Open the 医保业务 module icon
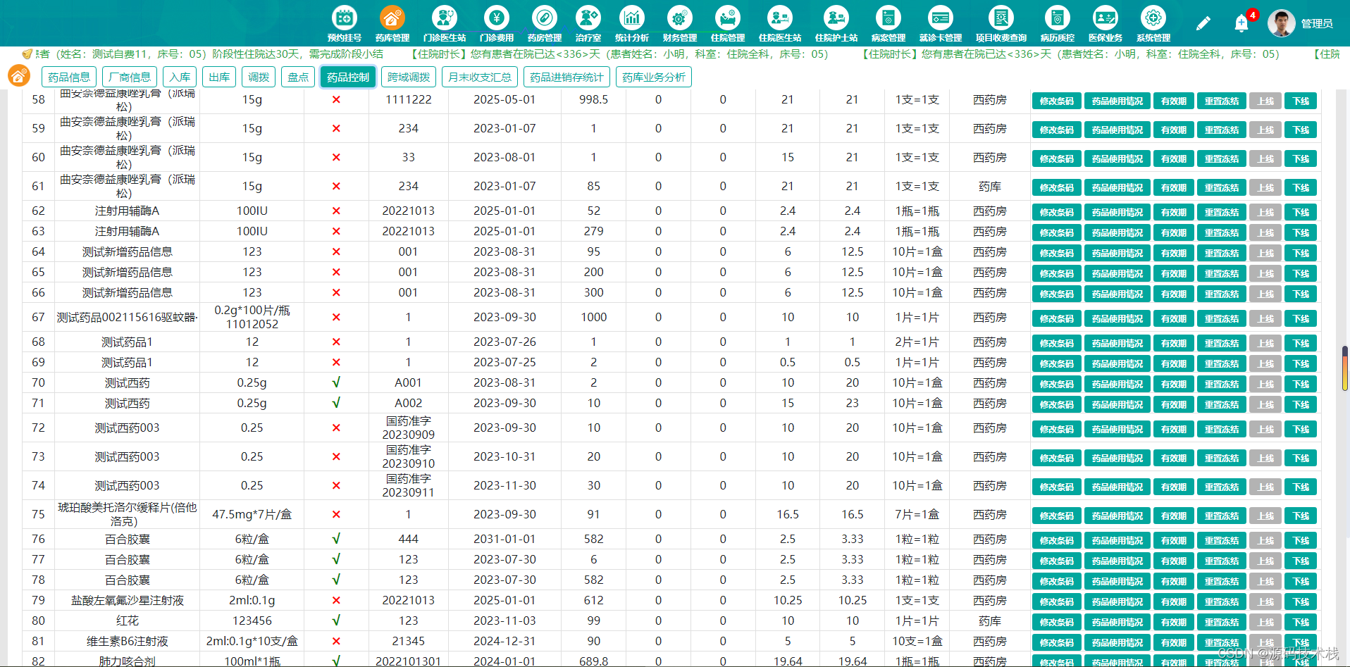This screenshot has height=667, width=1350. tap(1105, 18)
